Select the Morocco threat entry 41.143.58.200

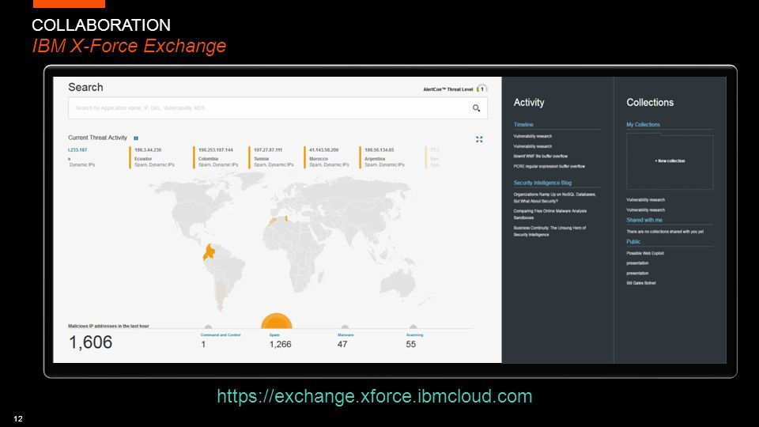point(327,157)
